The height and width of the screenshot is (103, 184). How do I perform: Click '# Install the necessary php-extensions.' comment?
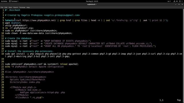[x=29, y=51]
